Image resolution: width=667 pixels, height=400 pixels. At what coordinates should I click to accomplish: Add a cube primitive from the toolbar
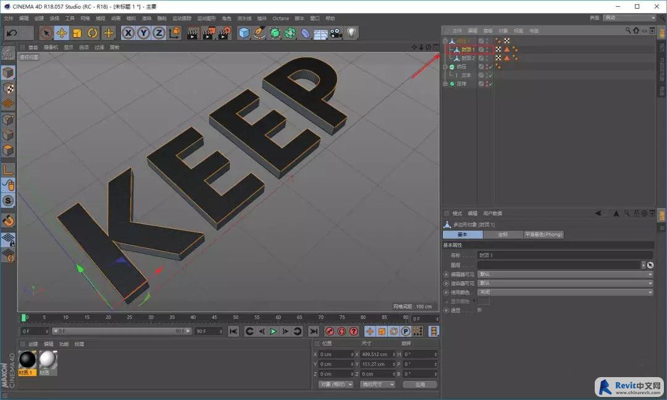pyautogui.click(x=244, y=33)
